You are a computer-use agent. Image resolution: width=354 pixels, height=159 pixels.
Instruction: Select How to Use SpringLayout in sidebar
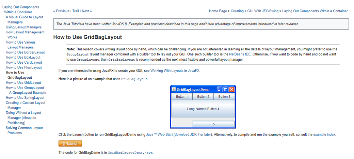[25, 98]
